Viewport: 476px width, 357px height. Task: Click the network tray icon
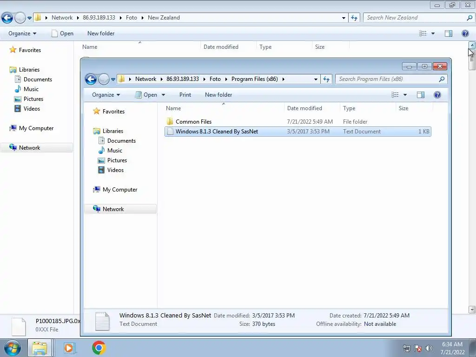(406, 348)
